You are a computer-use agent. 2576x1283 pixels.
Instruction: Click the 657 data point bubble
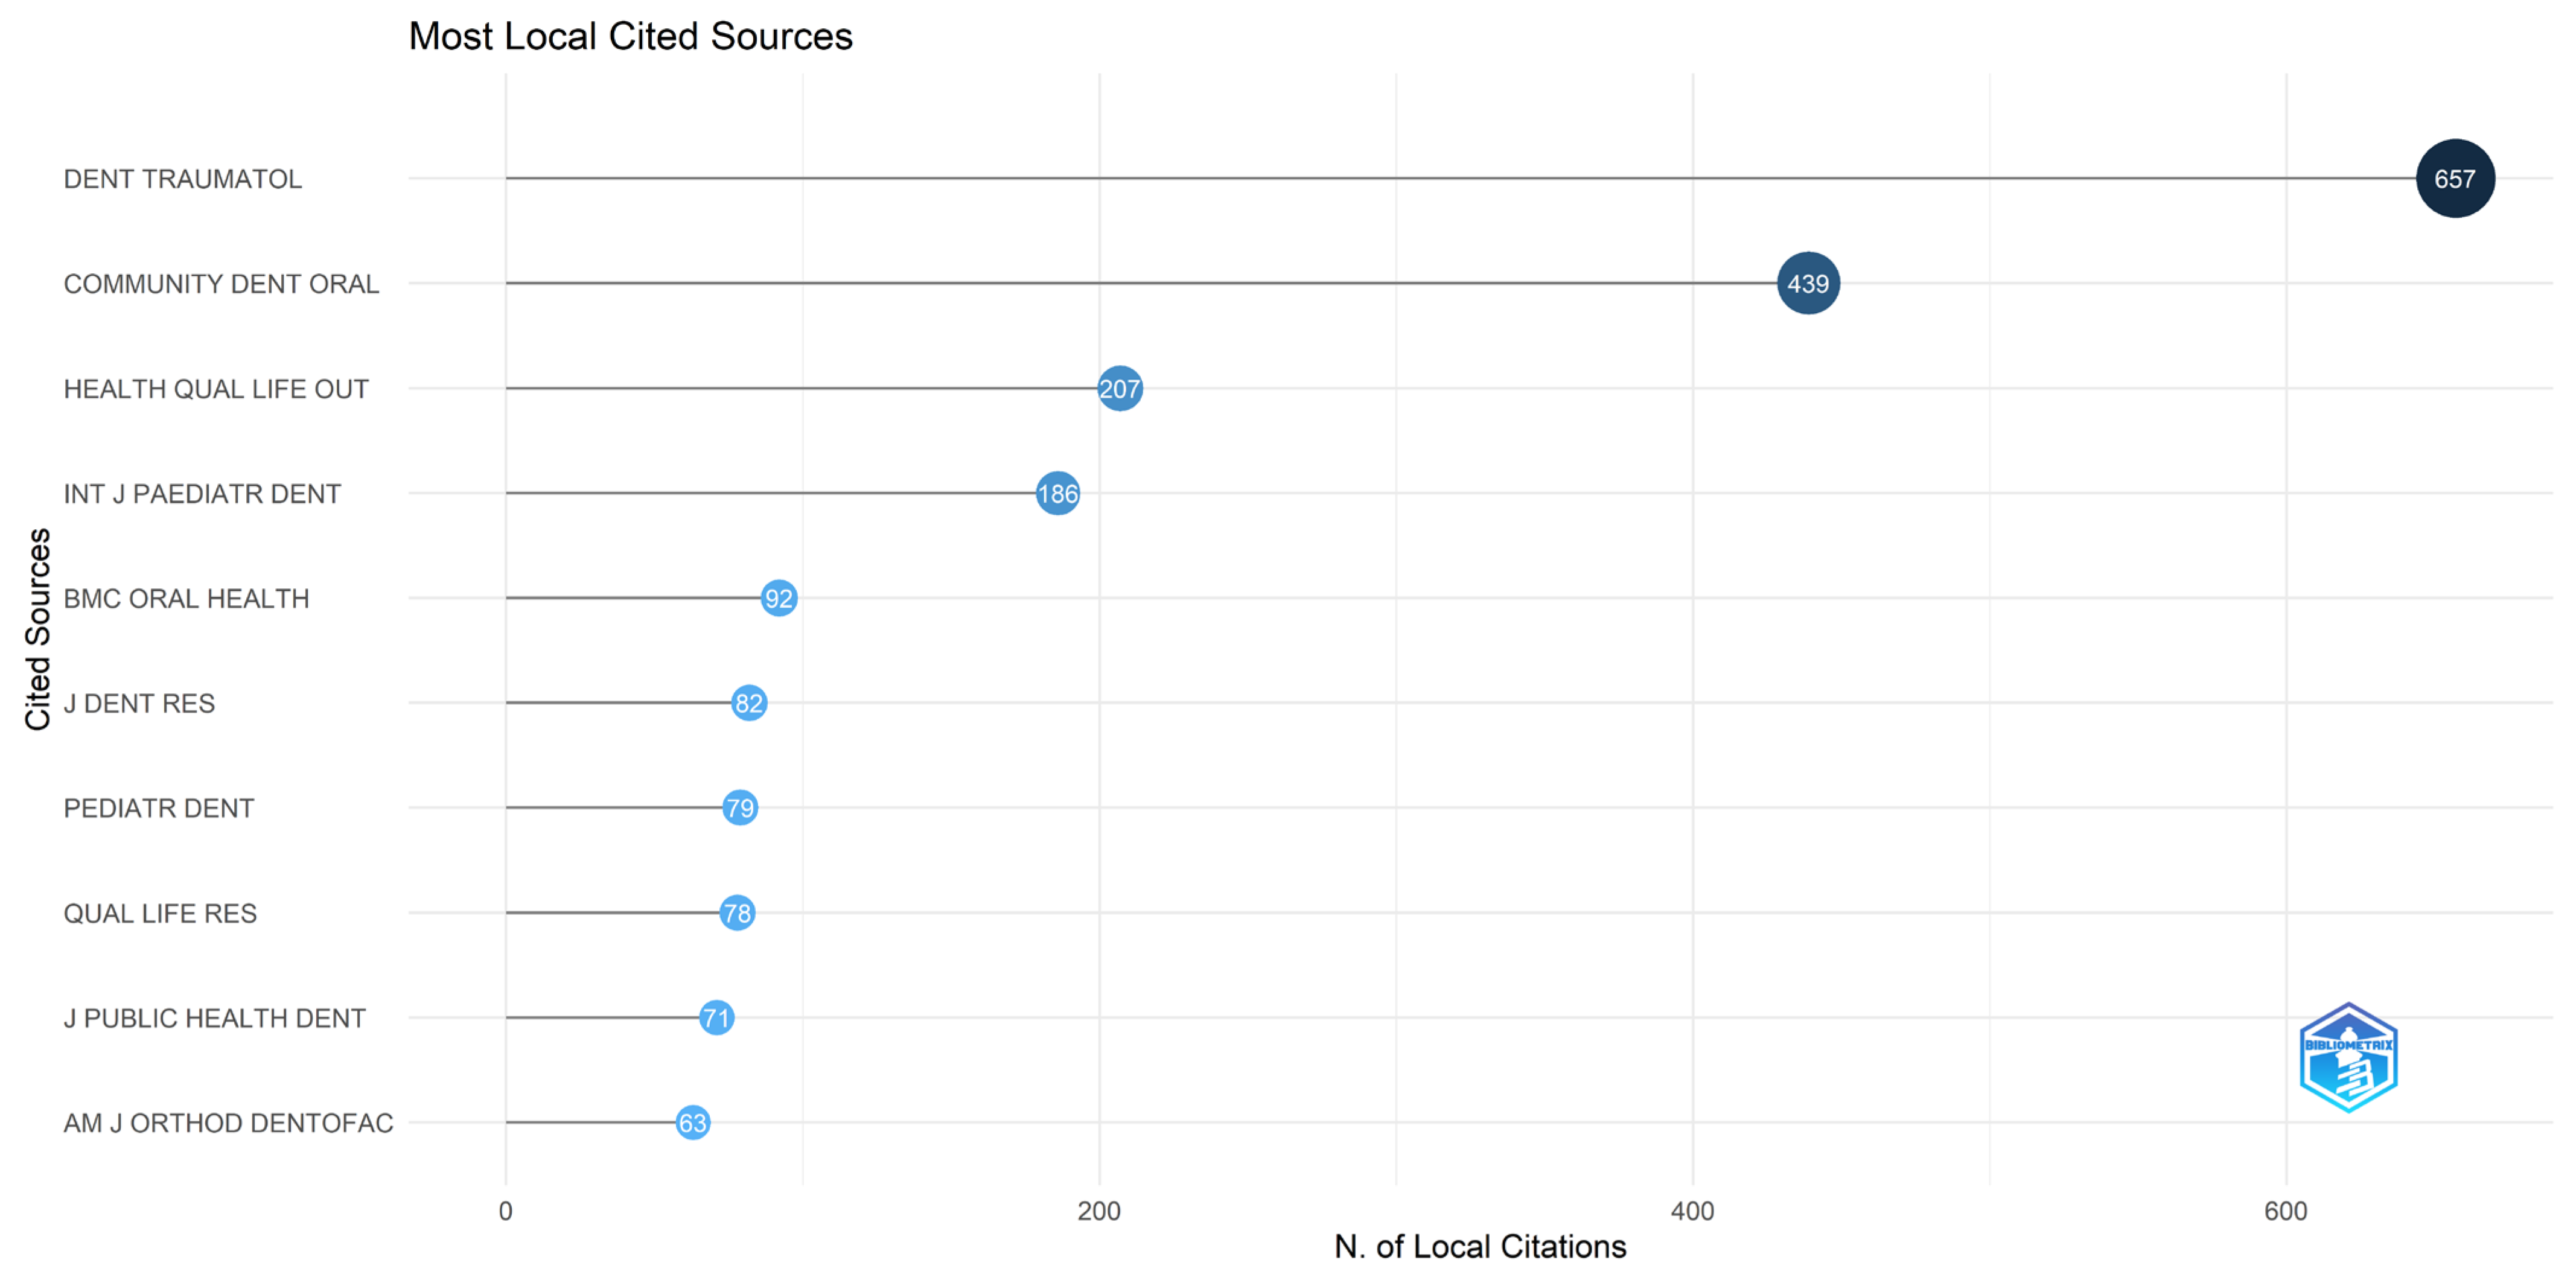tap(2455, 179)
